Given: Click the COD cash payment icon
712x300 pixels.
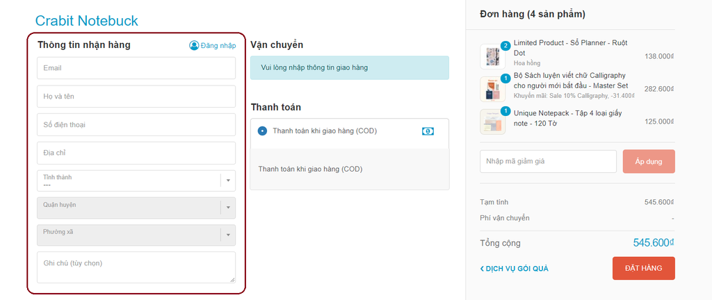Looking at the screenshot, I should (x=428, y=131).
